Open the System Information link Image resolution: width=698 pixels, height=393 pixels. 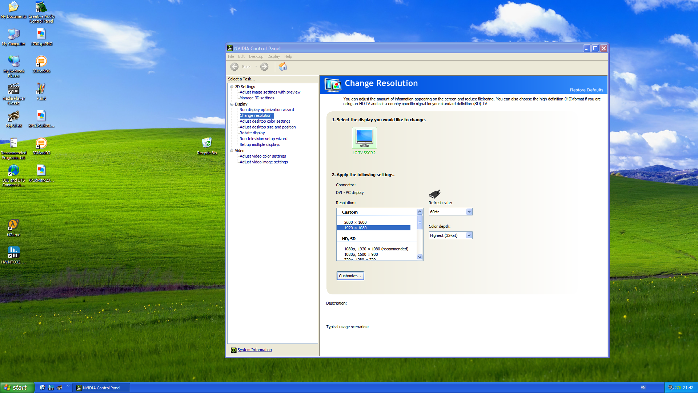click(254, 350)
